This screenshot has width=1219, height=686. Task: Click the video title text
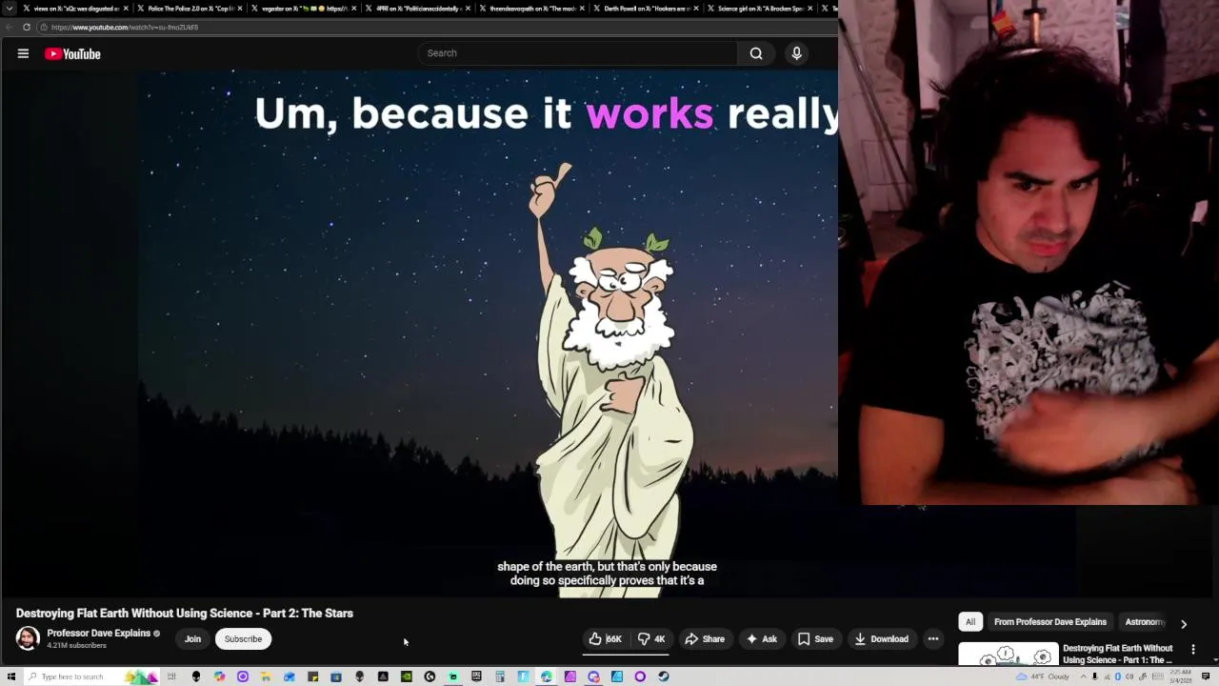click(184, 614)
